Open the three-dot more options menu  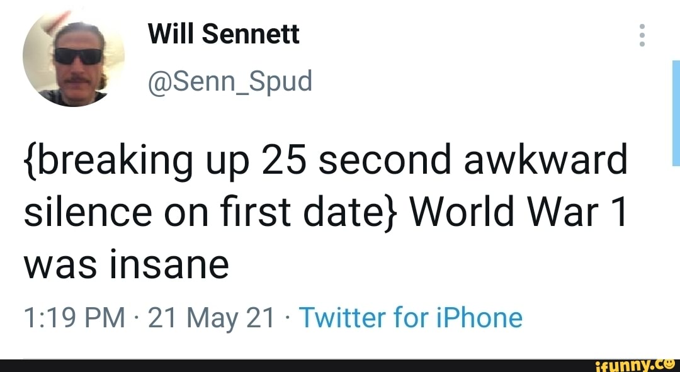pyautogui.click(x=642, y=35)
